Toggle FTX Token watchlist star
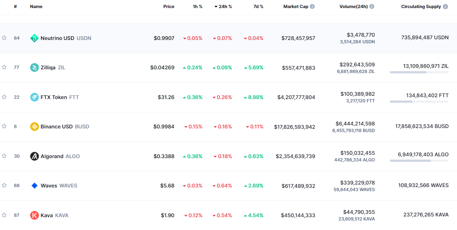The height and width of the screenshot is (230, 457). pyautogui.click(x=4, y=97)
